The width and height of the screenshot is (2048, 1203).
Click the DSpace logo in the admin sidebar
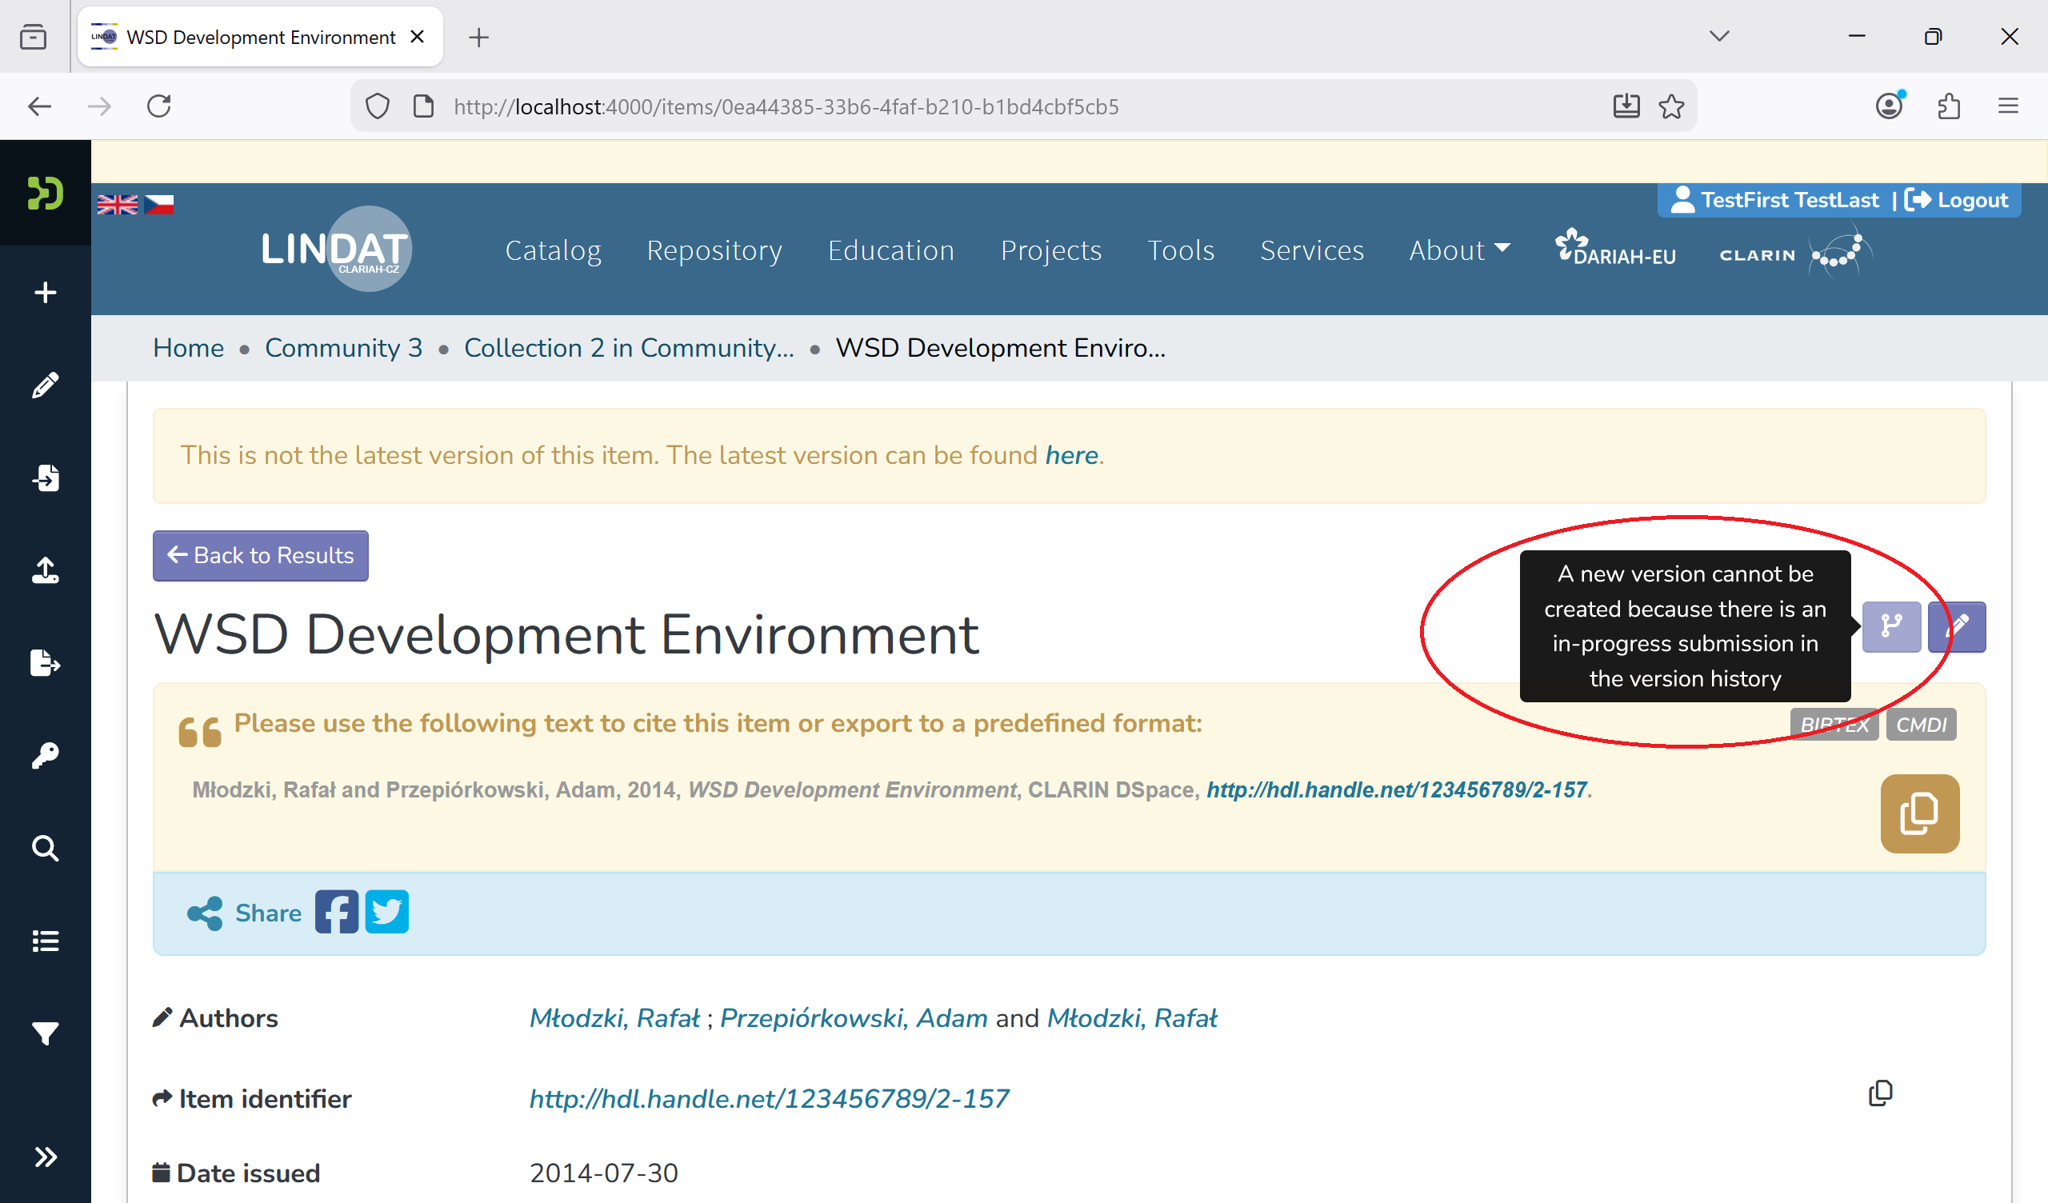46,194
